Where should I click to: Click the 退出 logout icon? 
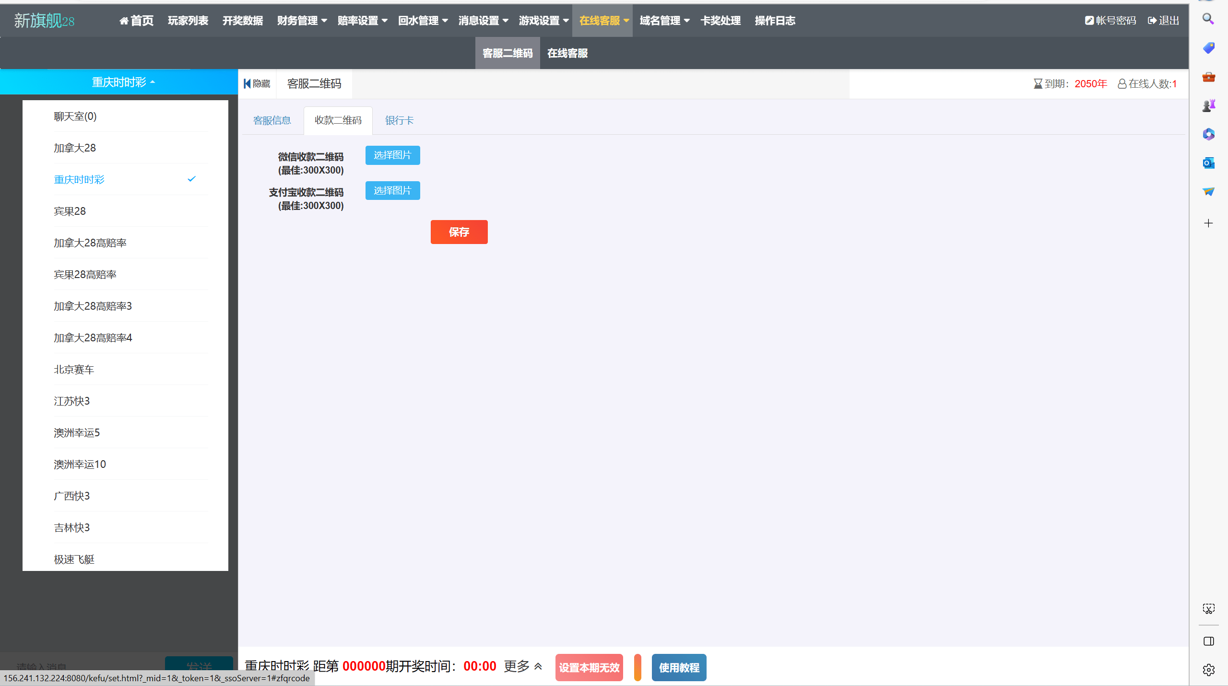point(1152,21)
